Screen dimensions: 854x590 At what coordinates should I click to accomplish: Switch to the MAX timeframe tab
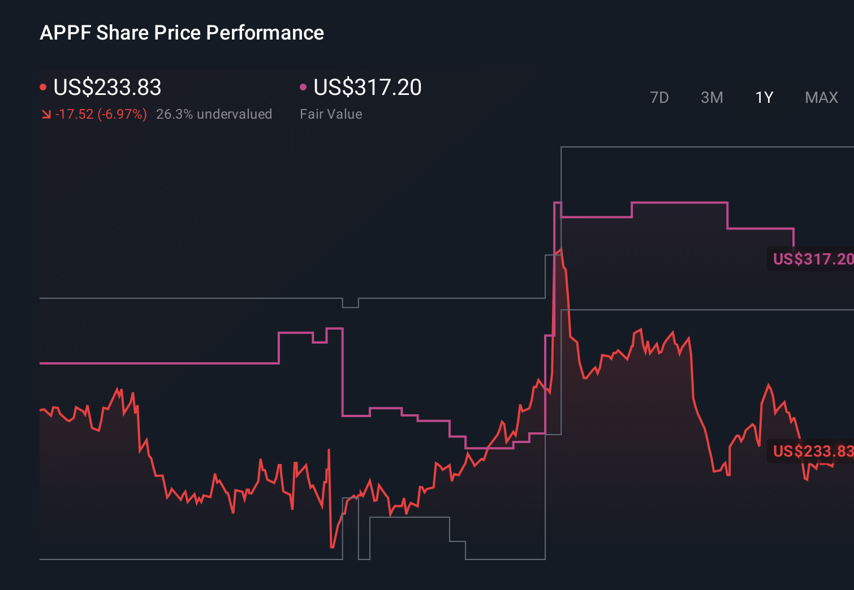point(821,97)
